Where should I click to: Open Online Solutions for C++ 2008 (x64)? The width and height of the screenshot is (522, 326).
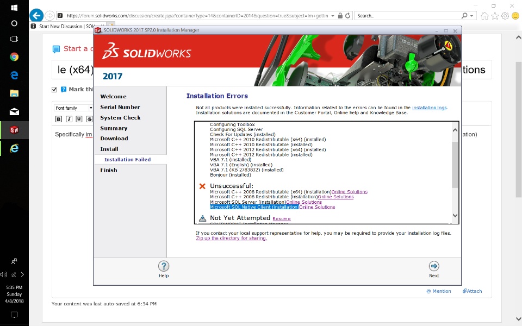pos(349,192)
